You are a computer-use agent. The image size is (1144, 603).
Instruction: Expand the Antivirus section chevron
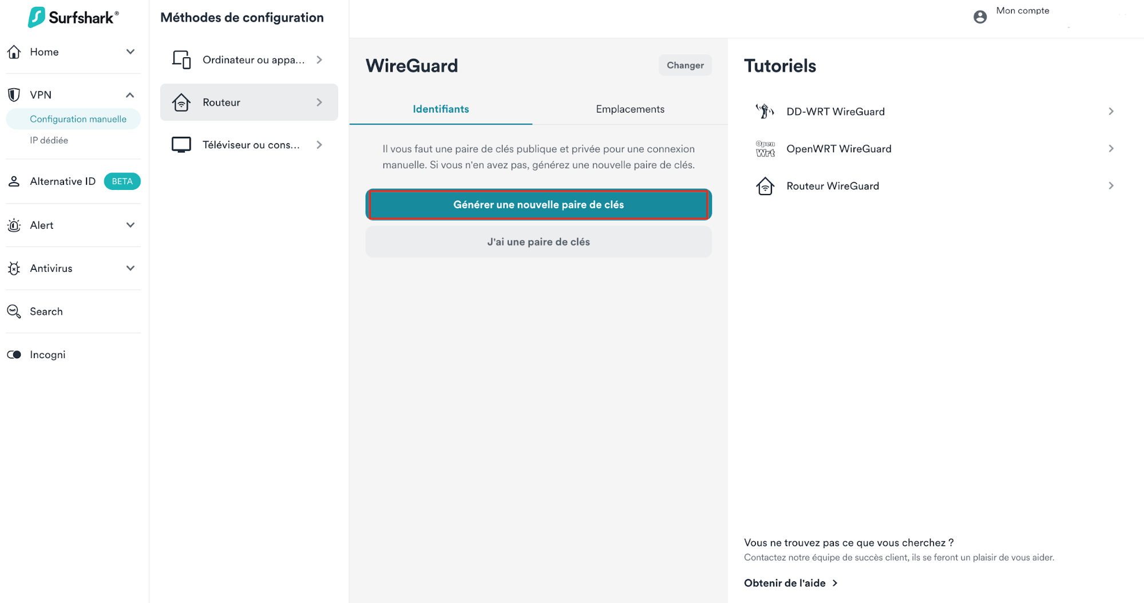130,268
